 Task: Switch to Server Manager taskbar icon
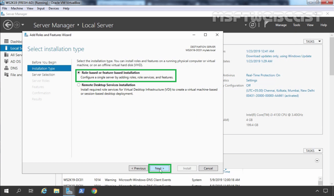[x=69, y=191]
